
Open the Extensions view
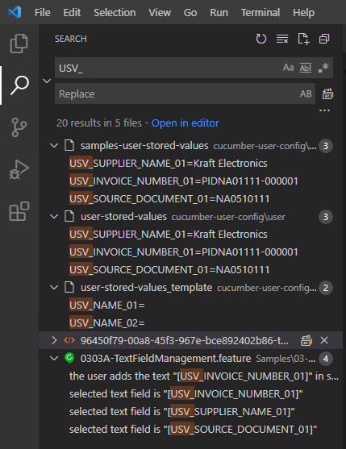point(19,211)
